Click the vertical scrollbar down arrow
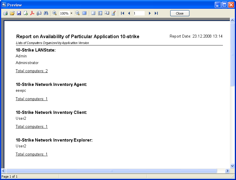The height and width of the screenshot is (180, 236). pos(232,166)
